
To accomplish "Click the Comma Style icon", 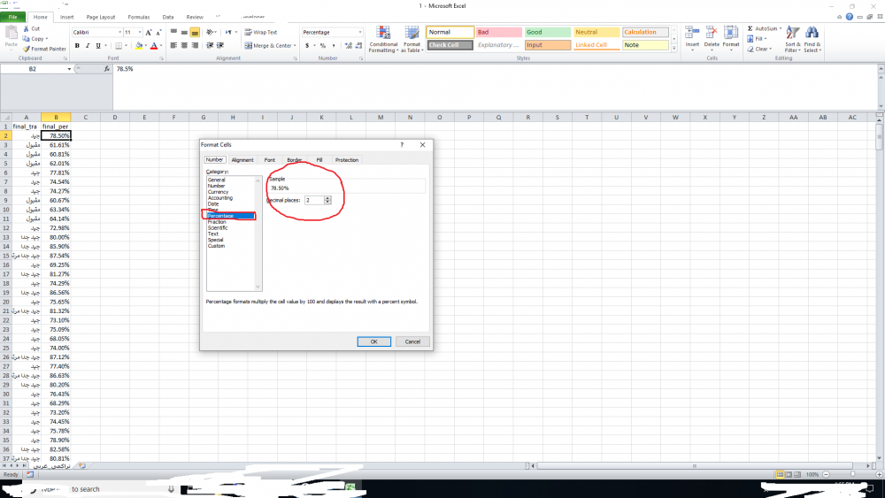I will coord(333,46).
